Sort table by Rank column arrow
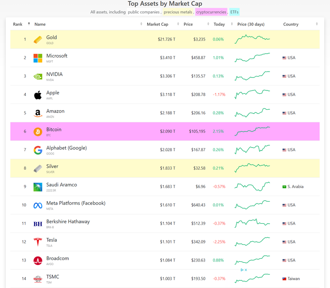The height and width of the screenshot is (288, 330). point(29,24)
